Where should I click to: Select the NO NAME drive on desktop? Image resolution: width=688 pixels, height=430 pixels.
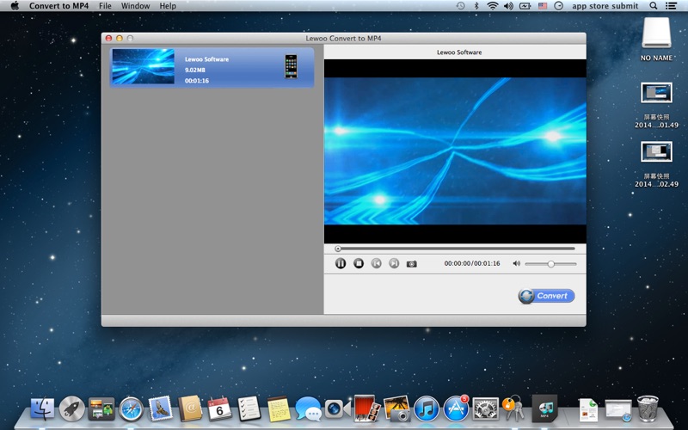(x=656, y=39)
